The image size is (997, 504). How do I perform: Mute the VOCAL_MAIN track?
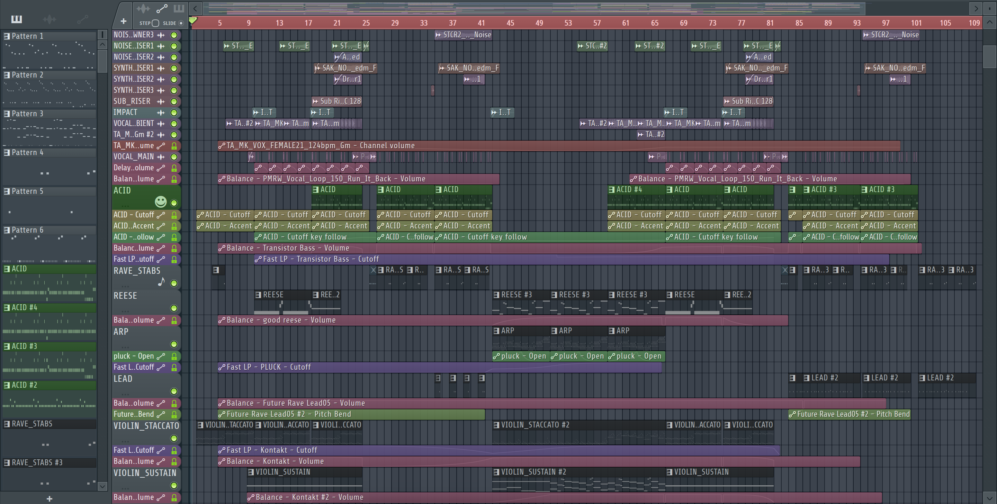[x=174, y=157]
